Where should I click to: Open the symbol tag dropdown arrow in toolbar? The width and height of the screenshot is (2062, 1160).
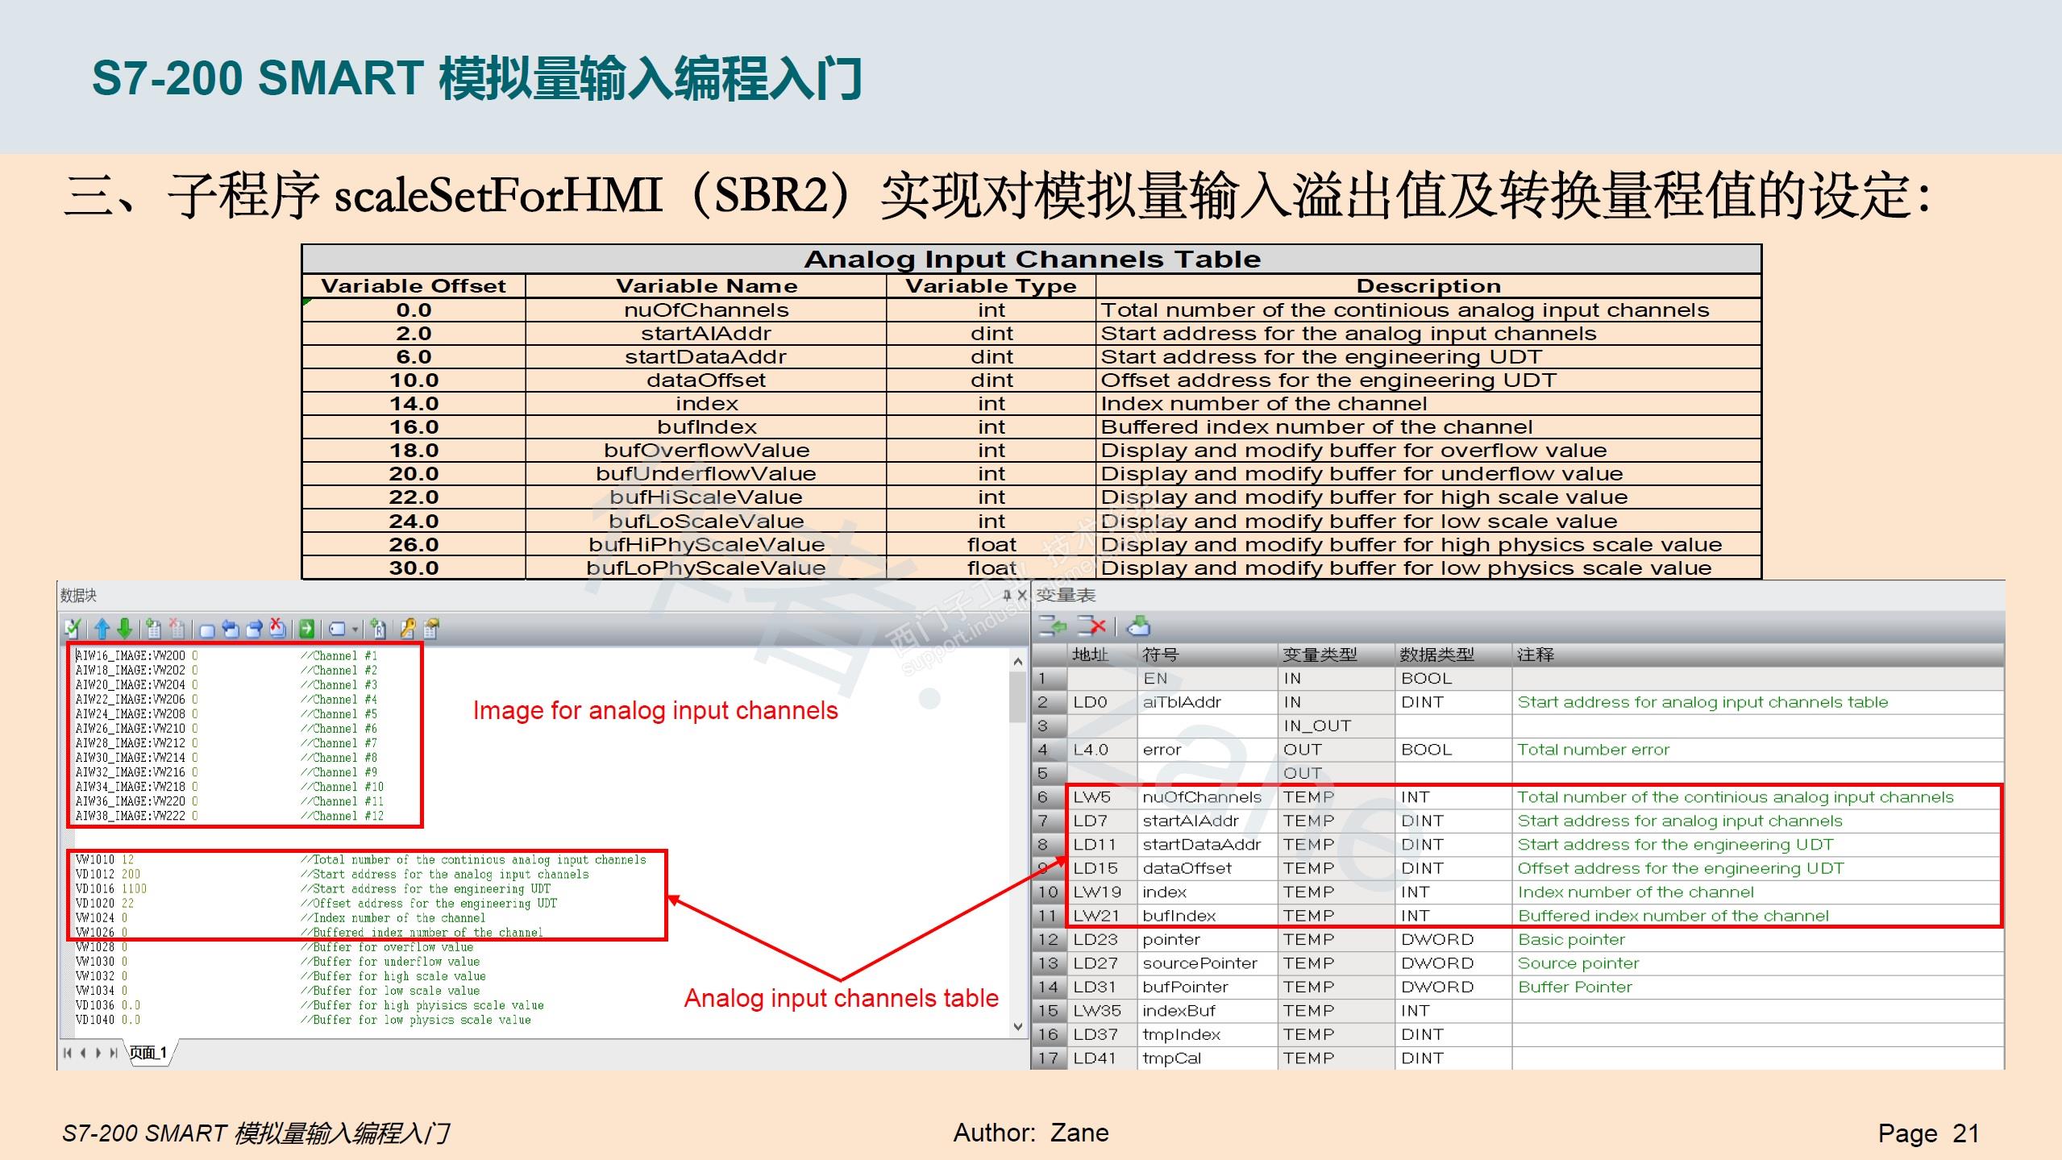click(355, 630)
